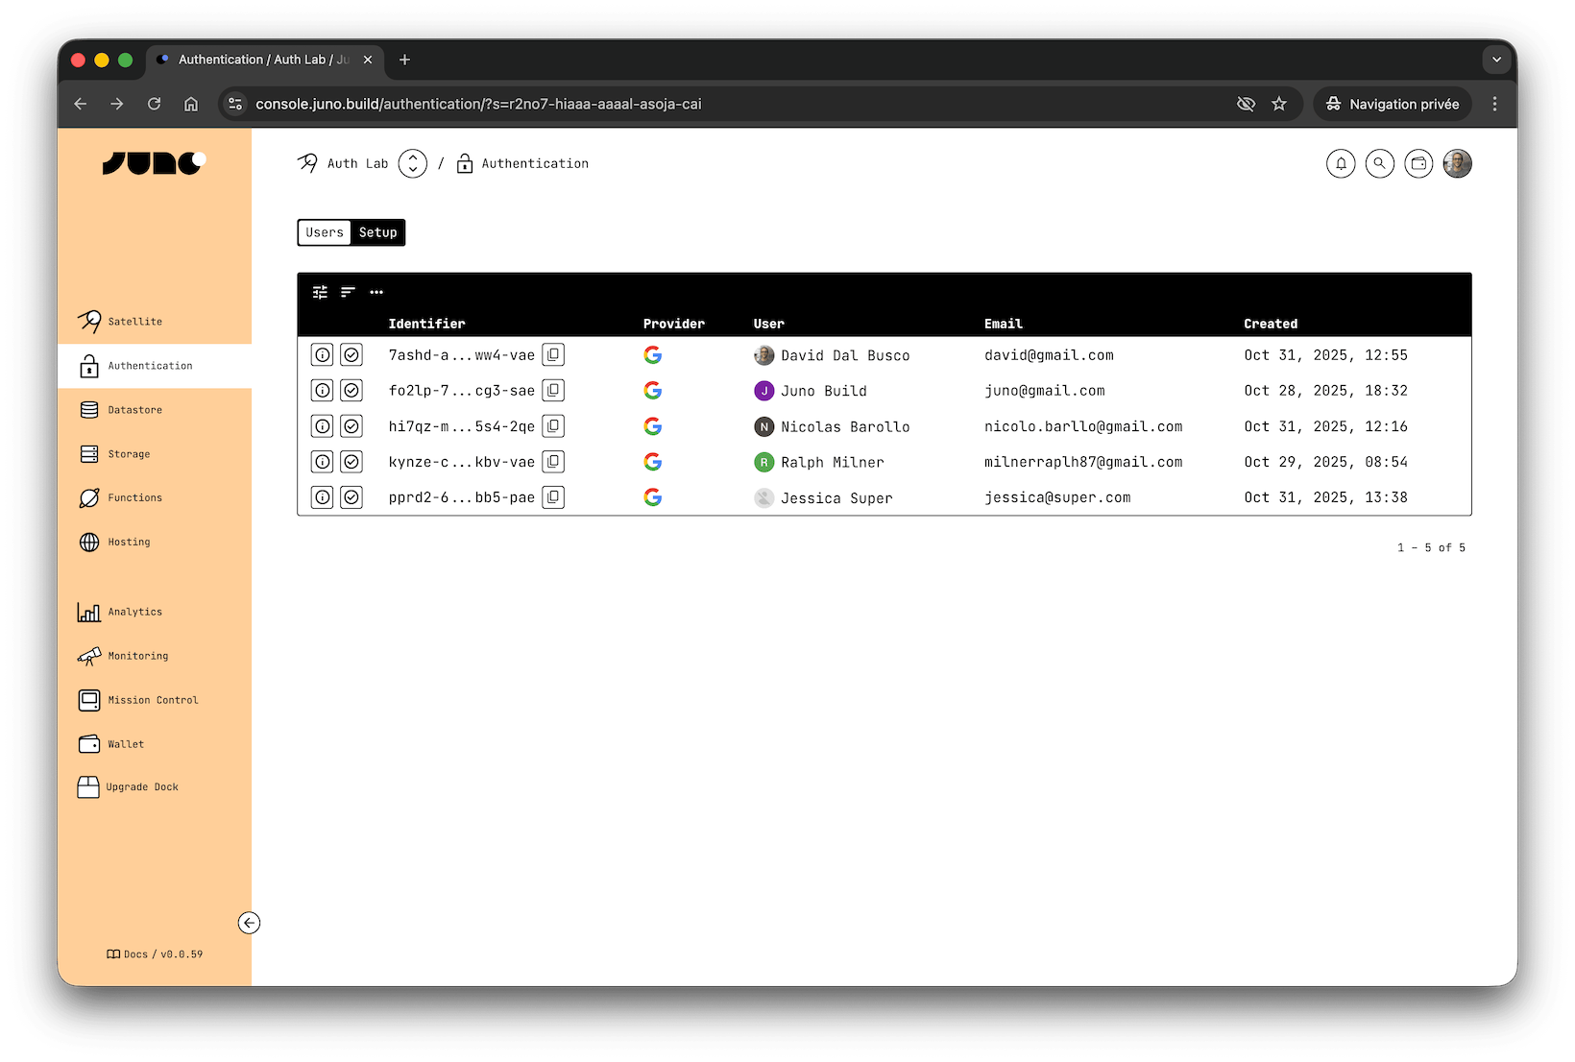Open the Functions section from the sidebar
Image resolution: width=1575 pixels, height=1062 pixels.
point(134,497)
